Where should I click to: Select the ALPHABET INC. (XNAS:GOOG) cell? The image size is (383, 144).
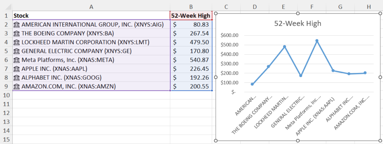[91, 77]
